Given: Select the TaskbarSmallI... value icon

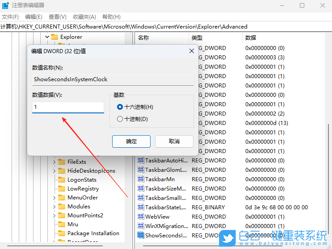Looking at the screenshot, I should [x=141, y=198].
